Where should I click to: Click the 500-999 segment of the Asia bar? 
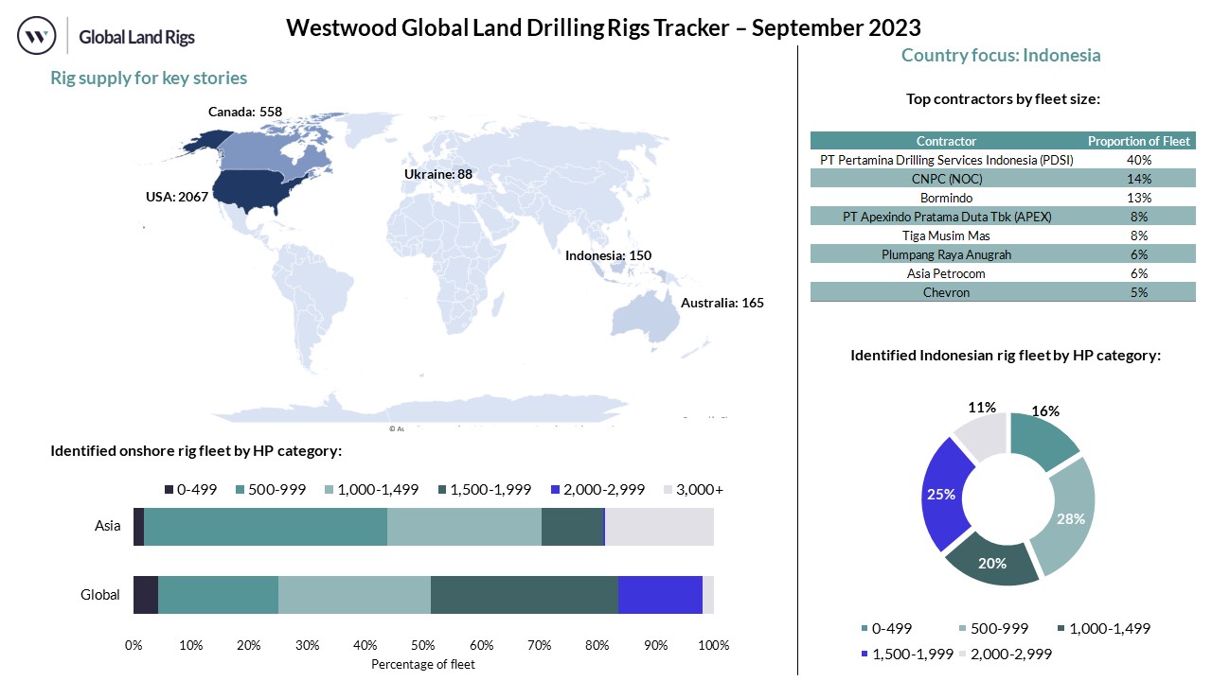[x=265, y=527]
